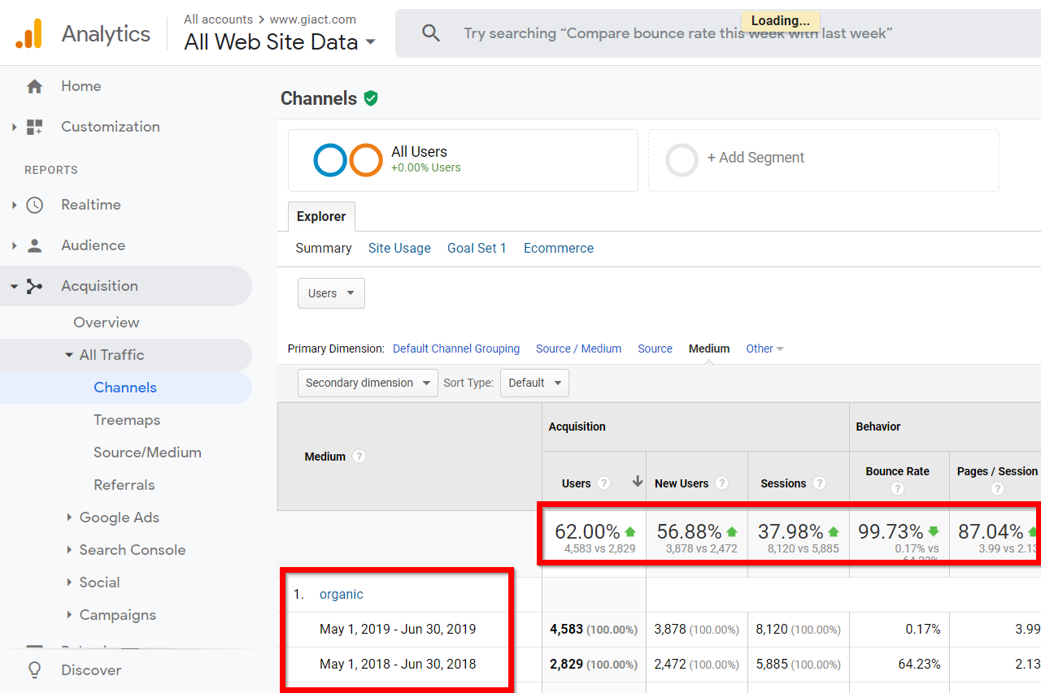Open the Channels report in sidebar
Viewport: 1041px width, 693px height.
point(125,388)
